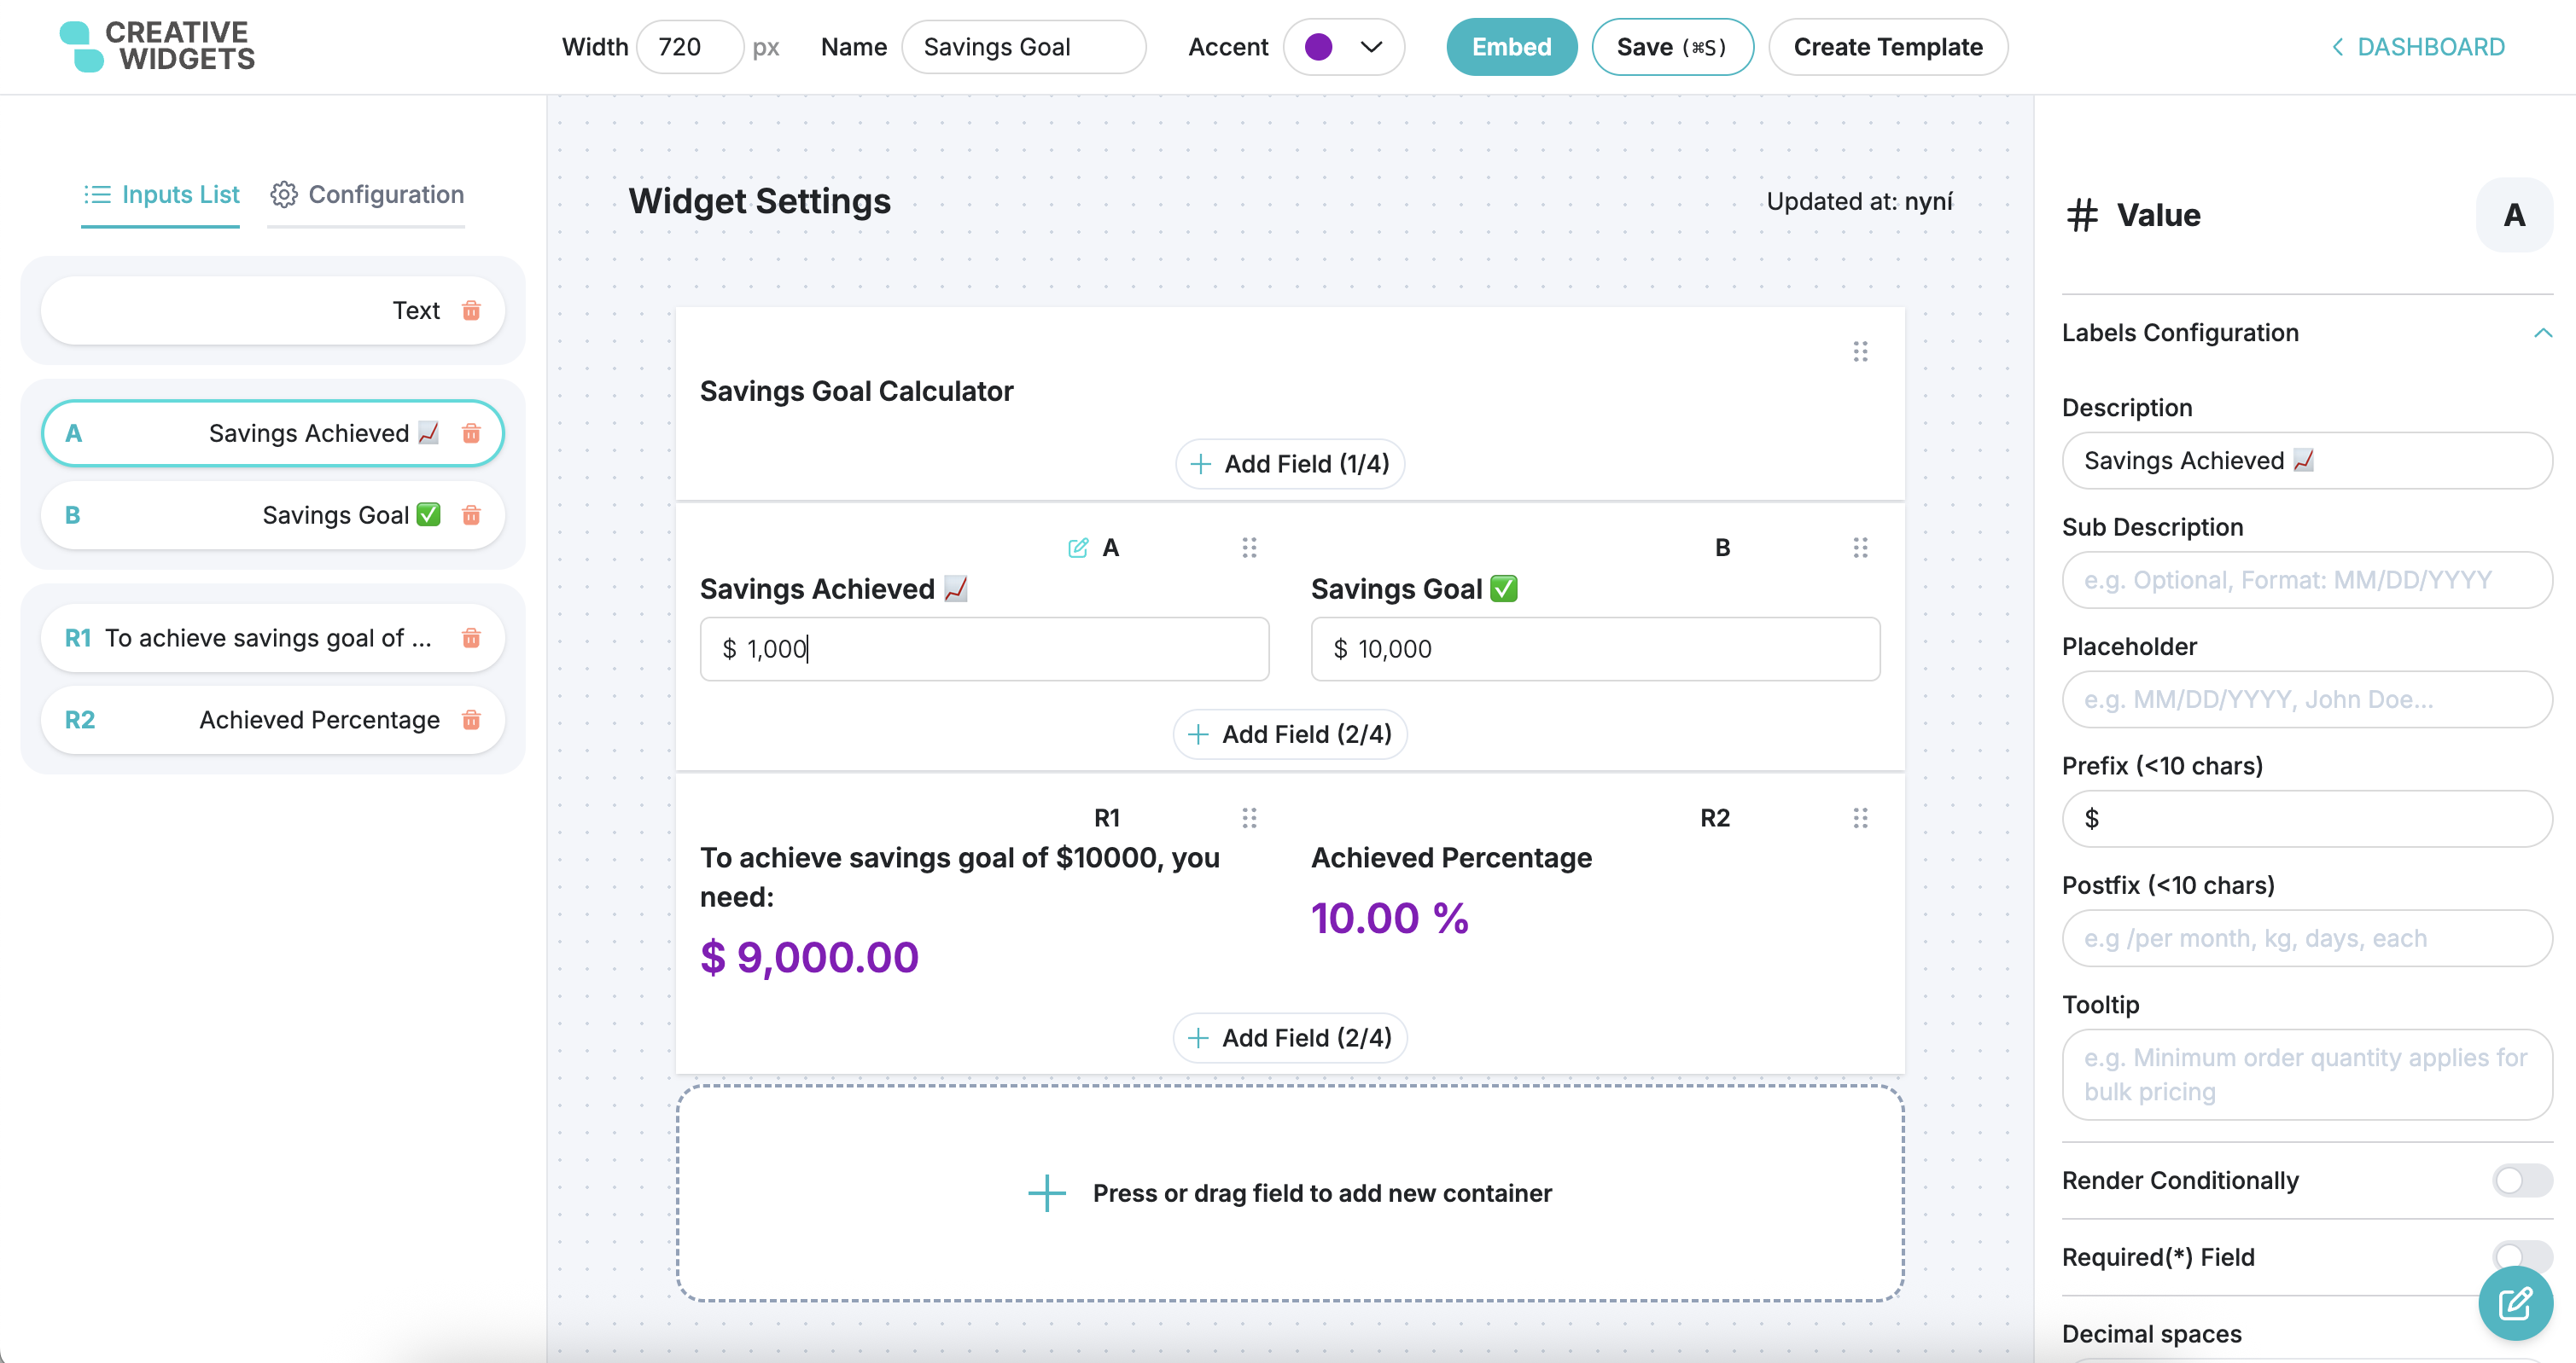2576x1363 pixels.
Task: Delete the Savings Goal input
Action: coord(471,514)
